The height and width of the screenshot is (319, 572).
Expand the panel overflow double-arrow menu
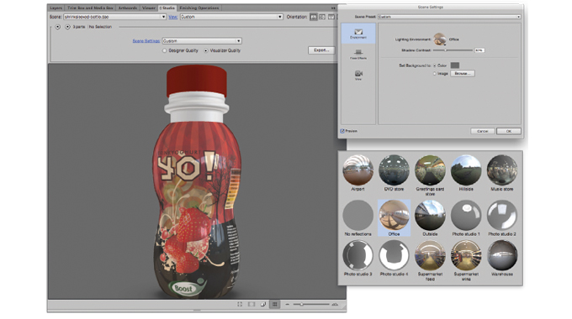click(333, 8)
